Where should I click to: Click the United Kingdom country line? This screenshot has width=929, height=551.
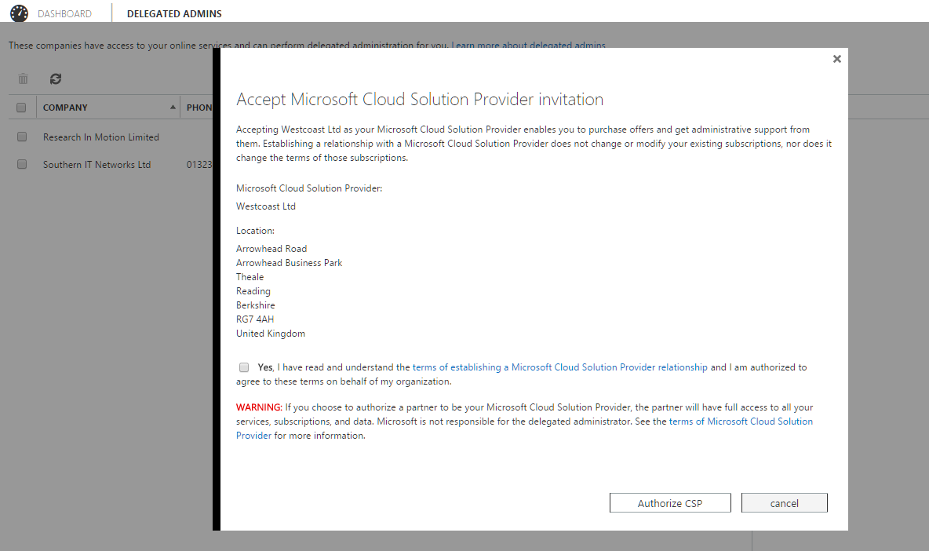271,334
